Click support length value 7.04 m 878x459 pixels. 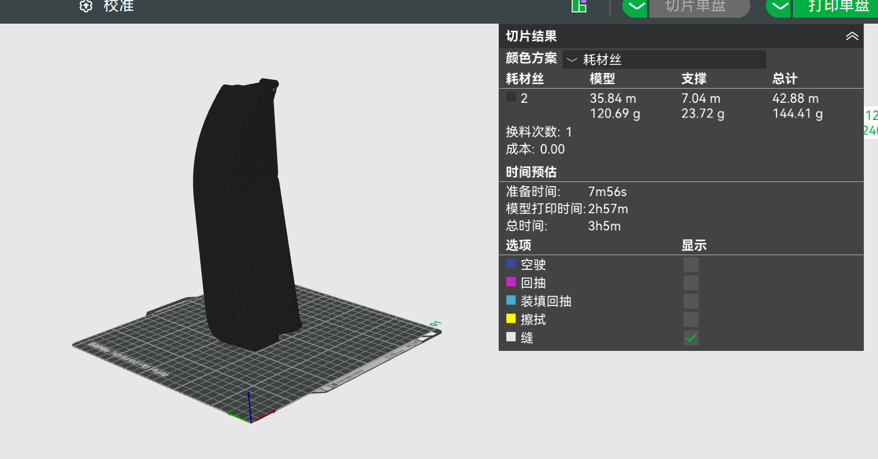[x=701, y=99]
